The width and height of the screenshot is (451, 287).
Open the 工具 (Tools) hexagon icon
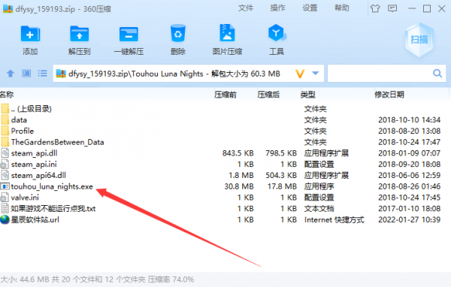pyautogui.click(x=277, y=33)
